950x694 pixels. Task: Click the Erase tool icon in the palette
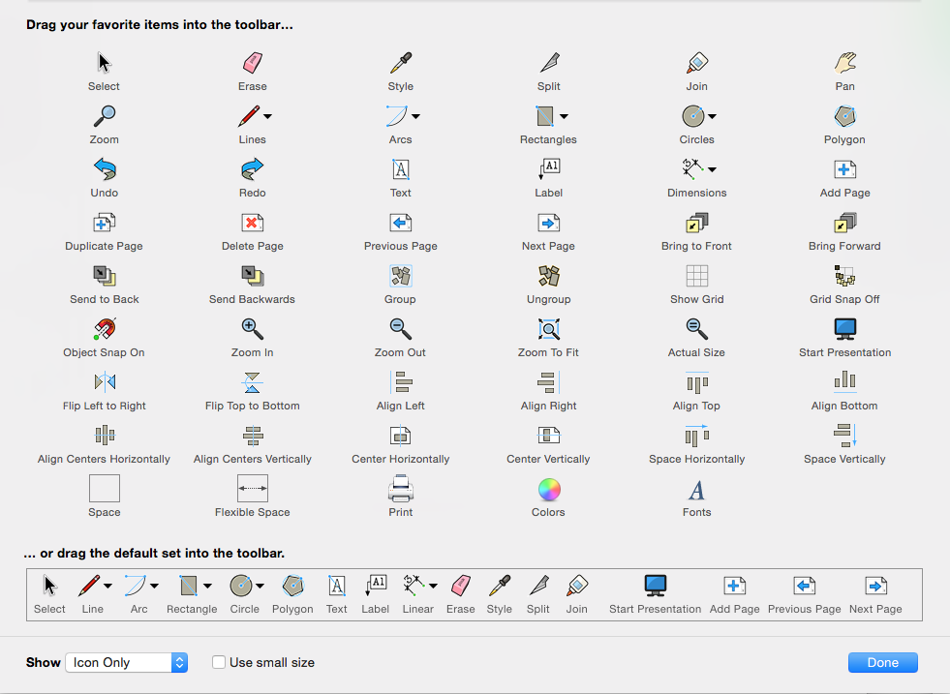point(252,64)
